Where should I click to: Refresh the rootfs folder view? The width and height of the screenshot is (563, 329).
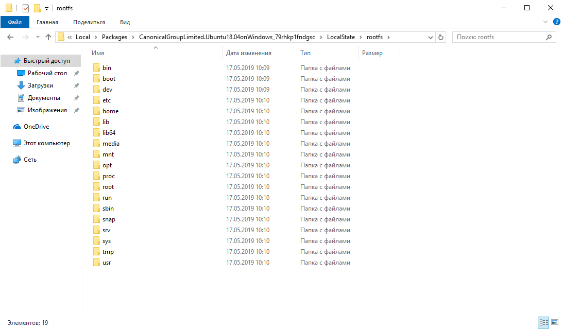tap(441, 37)
